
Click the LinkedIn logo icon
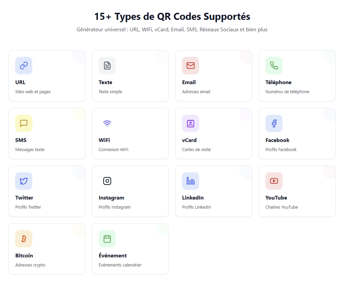(190, 181)
